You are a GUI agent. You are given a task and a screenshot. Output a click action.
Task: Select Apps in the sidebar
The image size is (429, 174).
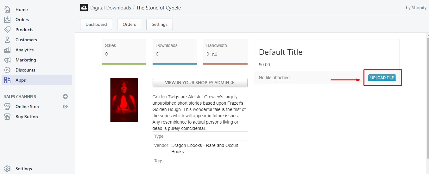click(x=37, y=80)
